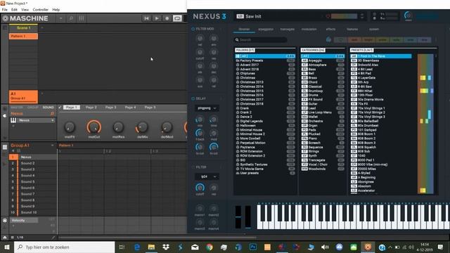The height and width of the screenshot is (253, 450).
Task: Open the Nexus trancegate tab
Action: tap(288, 30)
